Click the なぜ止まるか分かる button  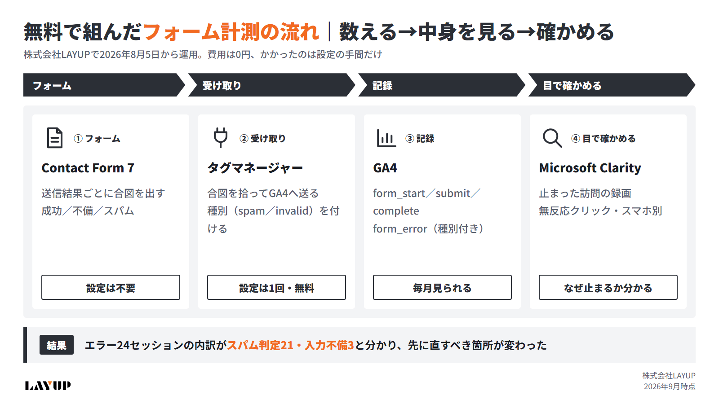[608, 287]
